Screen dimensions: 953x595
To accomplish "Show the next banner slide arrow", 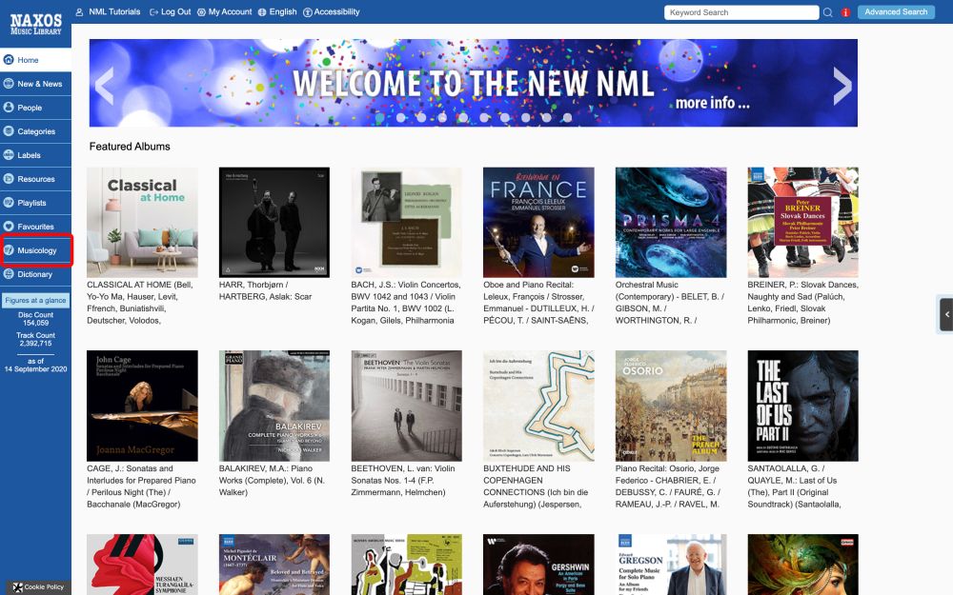I will click(842, 85).
